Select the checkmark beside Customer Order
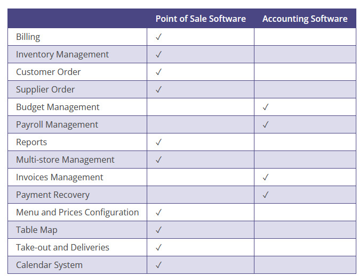Image resolution: width=359 pixels, height=276 pixels. [158, 72]
